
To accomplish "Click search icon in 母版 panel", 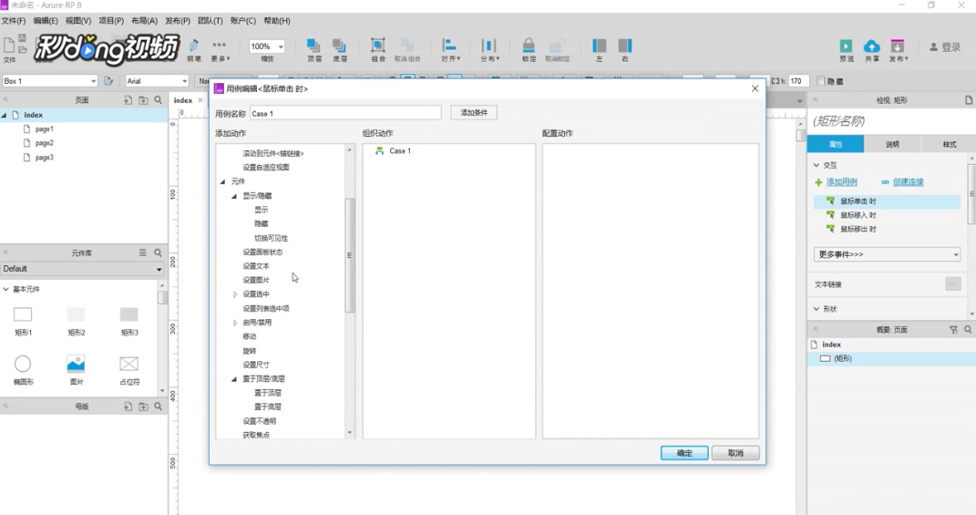I will 158,406.
